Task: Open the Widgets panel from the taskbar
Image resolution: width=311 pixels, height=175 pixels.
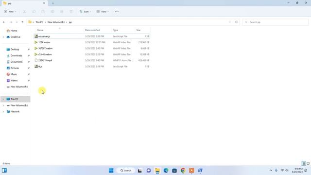Action: pos(4,171)
